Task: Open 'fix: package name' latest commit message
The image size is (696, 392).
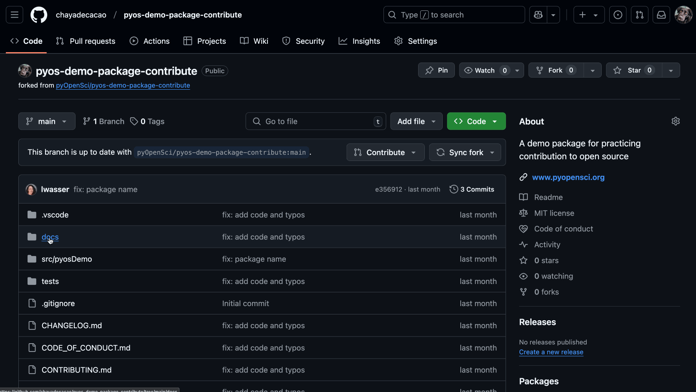Action: click(106, 189)
